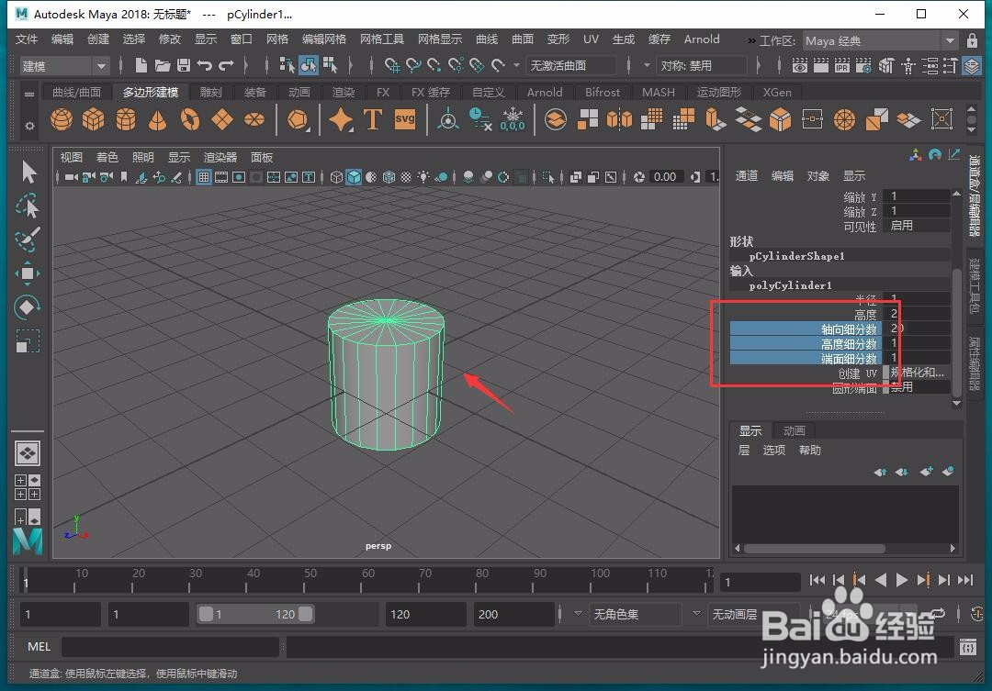Click the 通道 channel box menu
The height and width of the screenshot is (691, 992).
(x=747, y=176)
